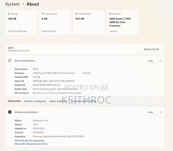
Task: Click the Windows 11 Pro edition value
Action: point(40,120)
